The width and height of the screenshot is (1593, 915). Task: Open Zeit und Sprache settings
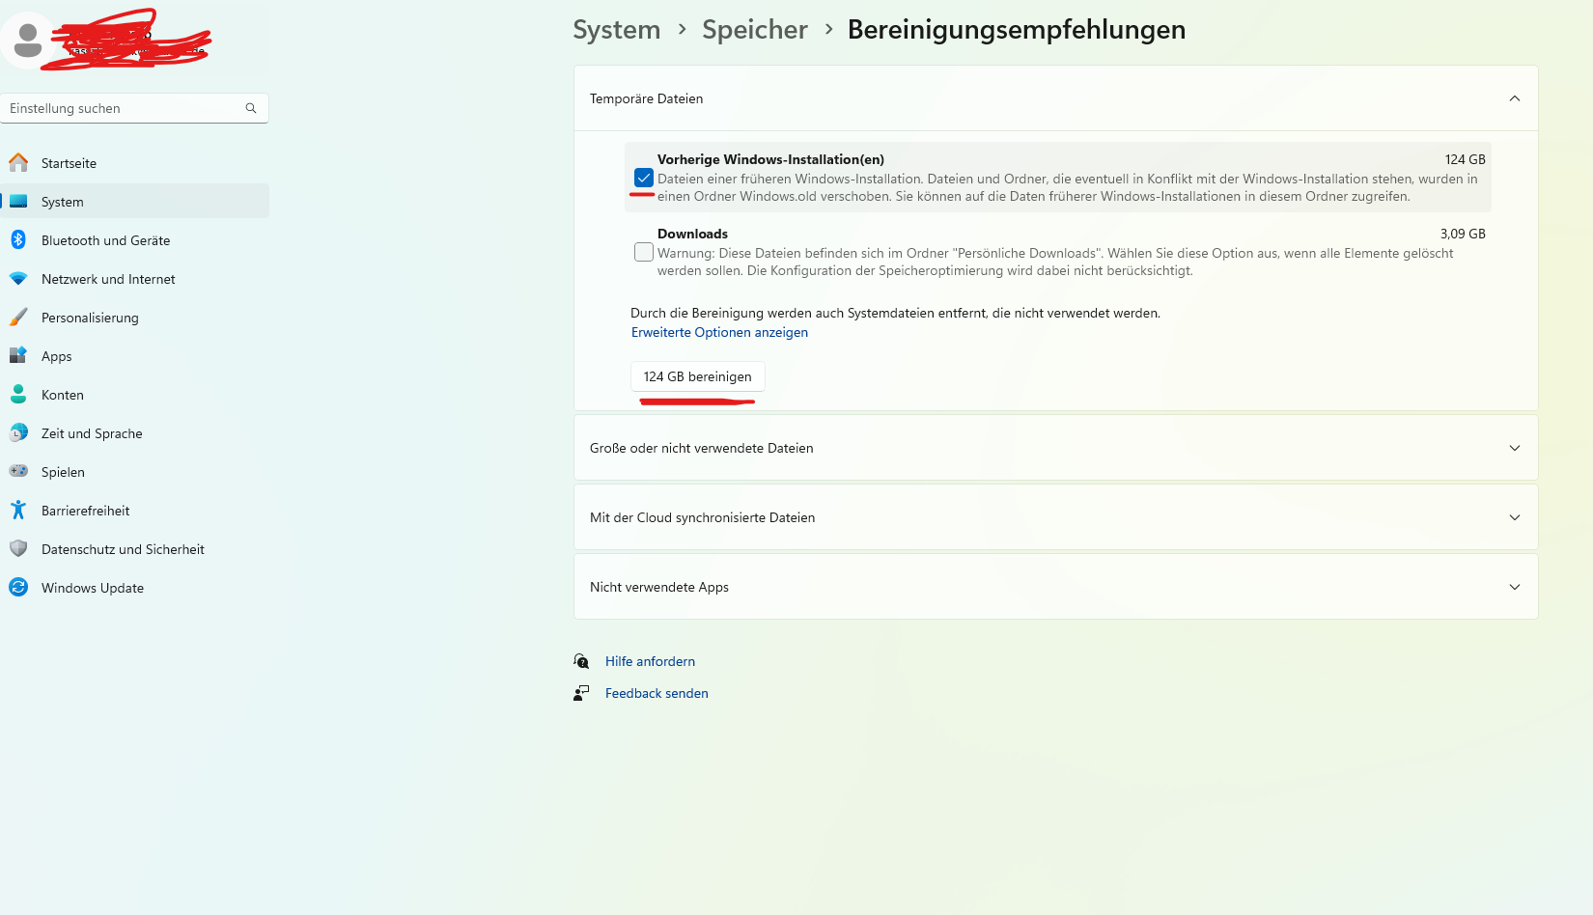[134, 433]
